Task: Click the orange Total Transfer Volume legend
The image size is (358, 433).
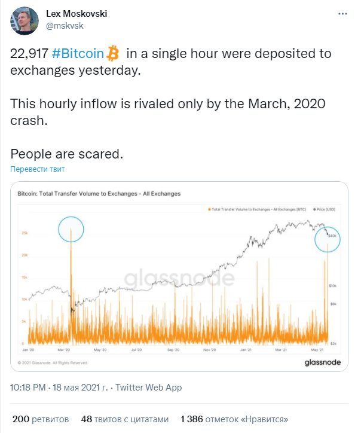Action: click(257, 209)
